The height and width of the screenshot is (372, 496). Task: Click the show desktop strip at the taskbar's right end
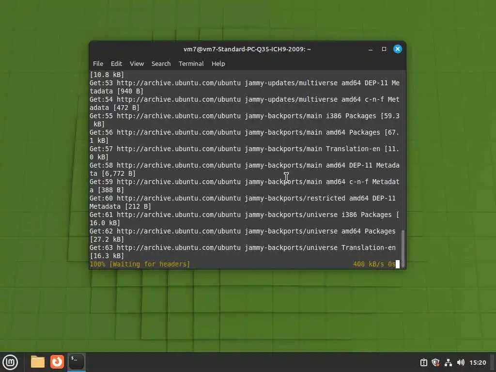493,362
